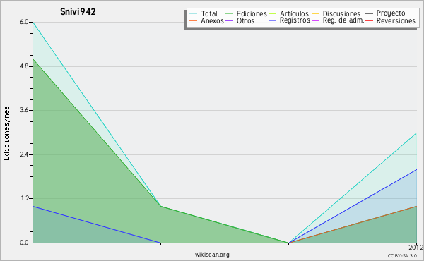The width and height of the screenshot is (424, 261).
Task: Click the Reversiones legend label
Action: (x=396, y=20)
